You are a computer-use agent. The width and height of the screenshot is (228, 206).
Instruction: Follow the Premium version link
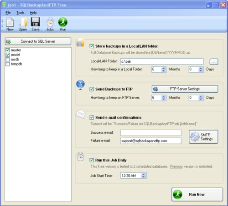click(176, 166)
